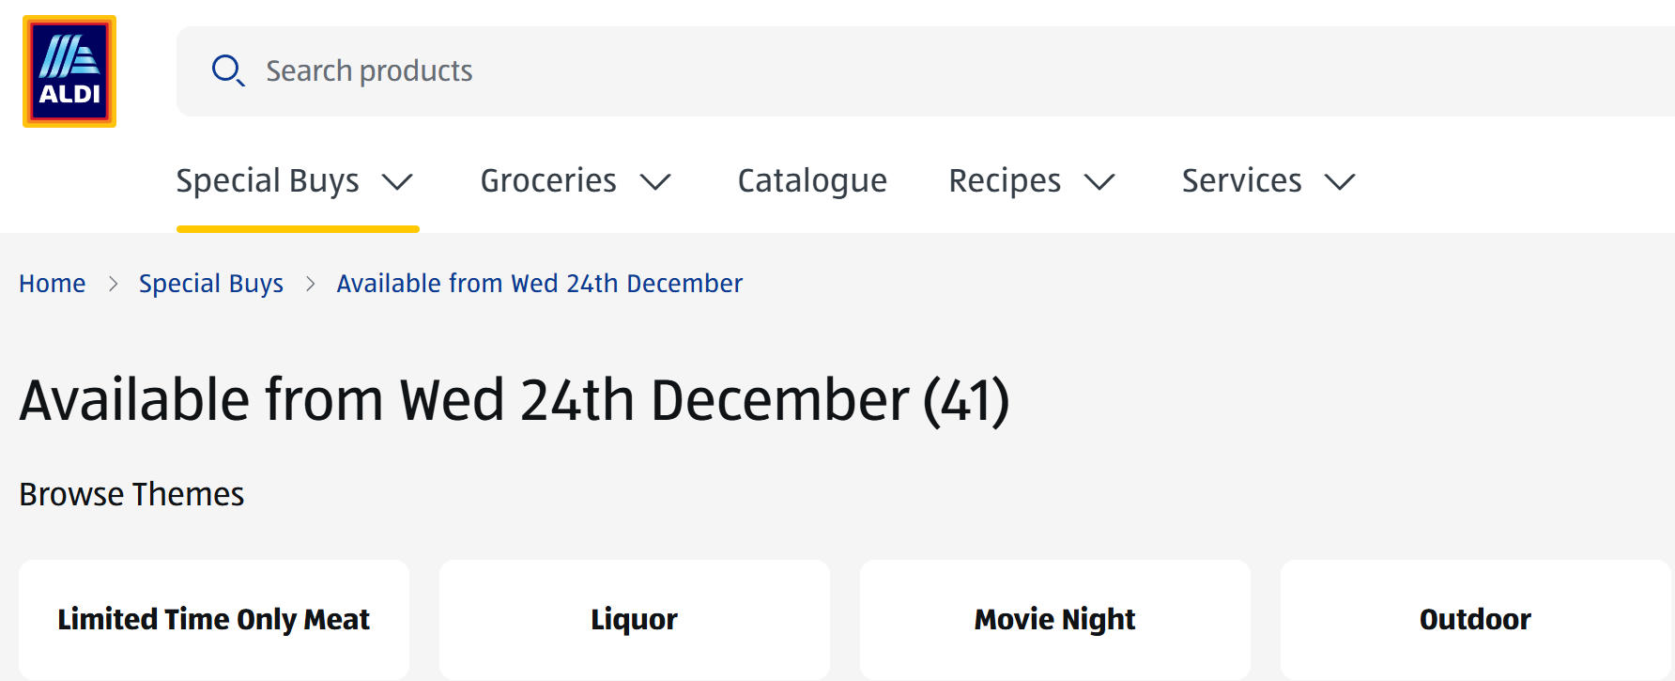Click the search magnifier icon
This screenshot has width=1675, height=681.
[227, 70]
